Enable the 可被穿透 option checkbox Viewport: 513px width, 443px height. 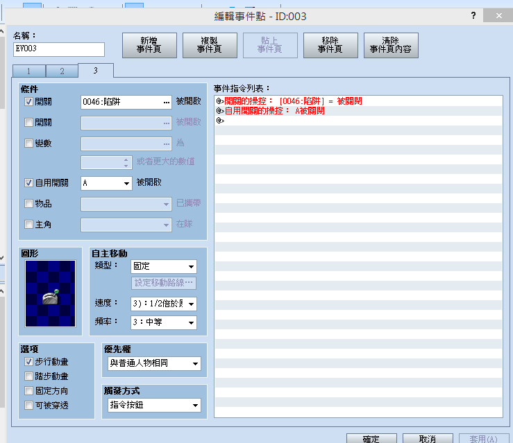pyautogui.click(x=28, y=405)
